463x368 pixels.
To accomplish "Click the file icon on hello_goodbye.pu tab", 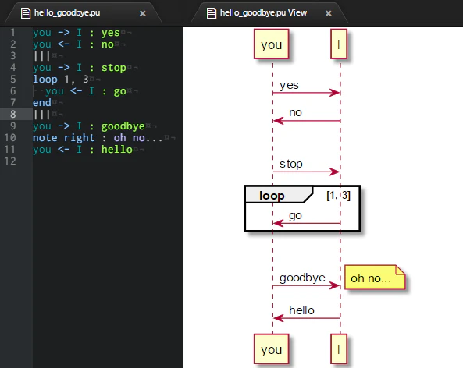I will tap(26, 13).
